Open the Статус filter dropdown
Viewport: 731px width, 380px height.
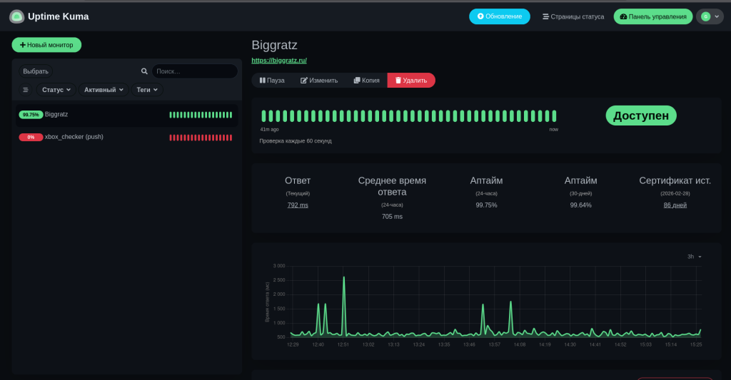(57, 90)
